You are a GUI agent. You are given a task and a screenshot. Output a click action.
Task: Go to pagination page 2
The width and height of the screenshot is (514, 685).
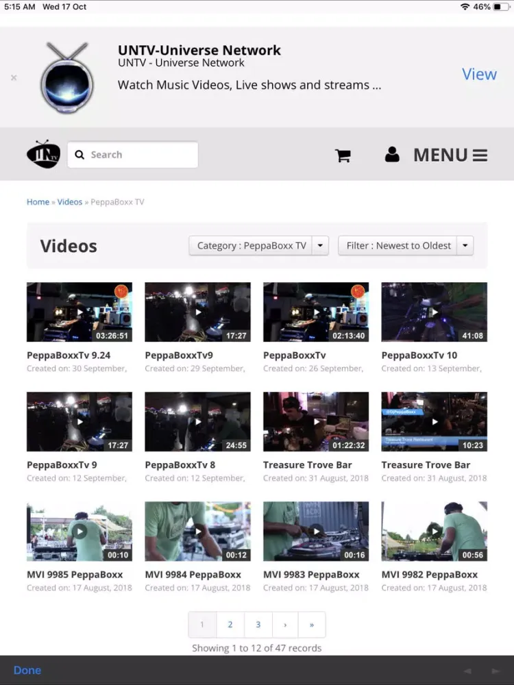(x=230, y=625)
